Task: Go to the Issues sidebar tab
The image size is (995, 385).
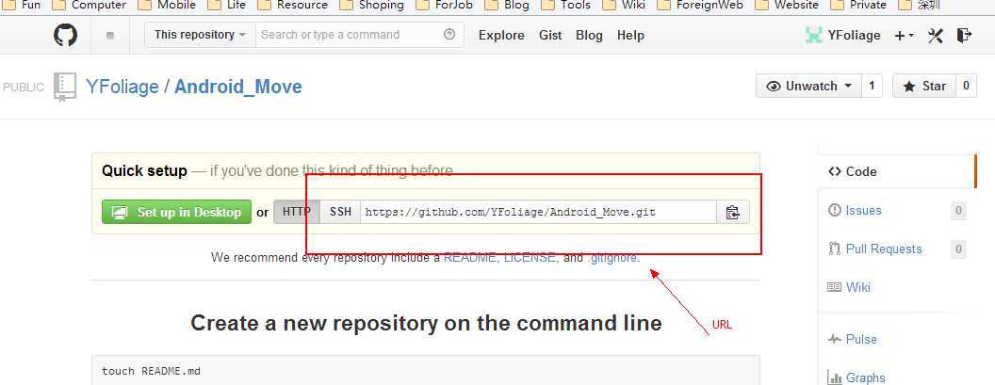Action: click(x=863, y=210)
